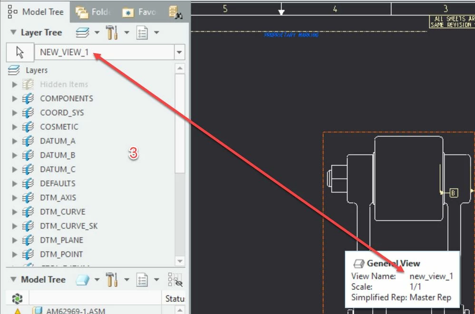Expand the DTM_AXIS layer
This screenshot has height=314, width=475.
(15, 198)
